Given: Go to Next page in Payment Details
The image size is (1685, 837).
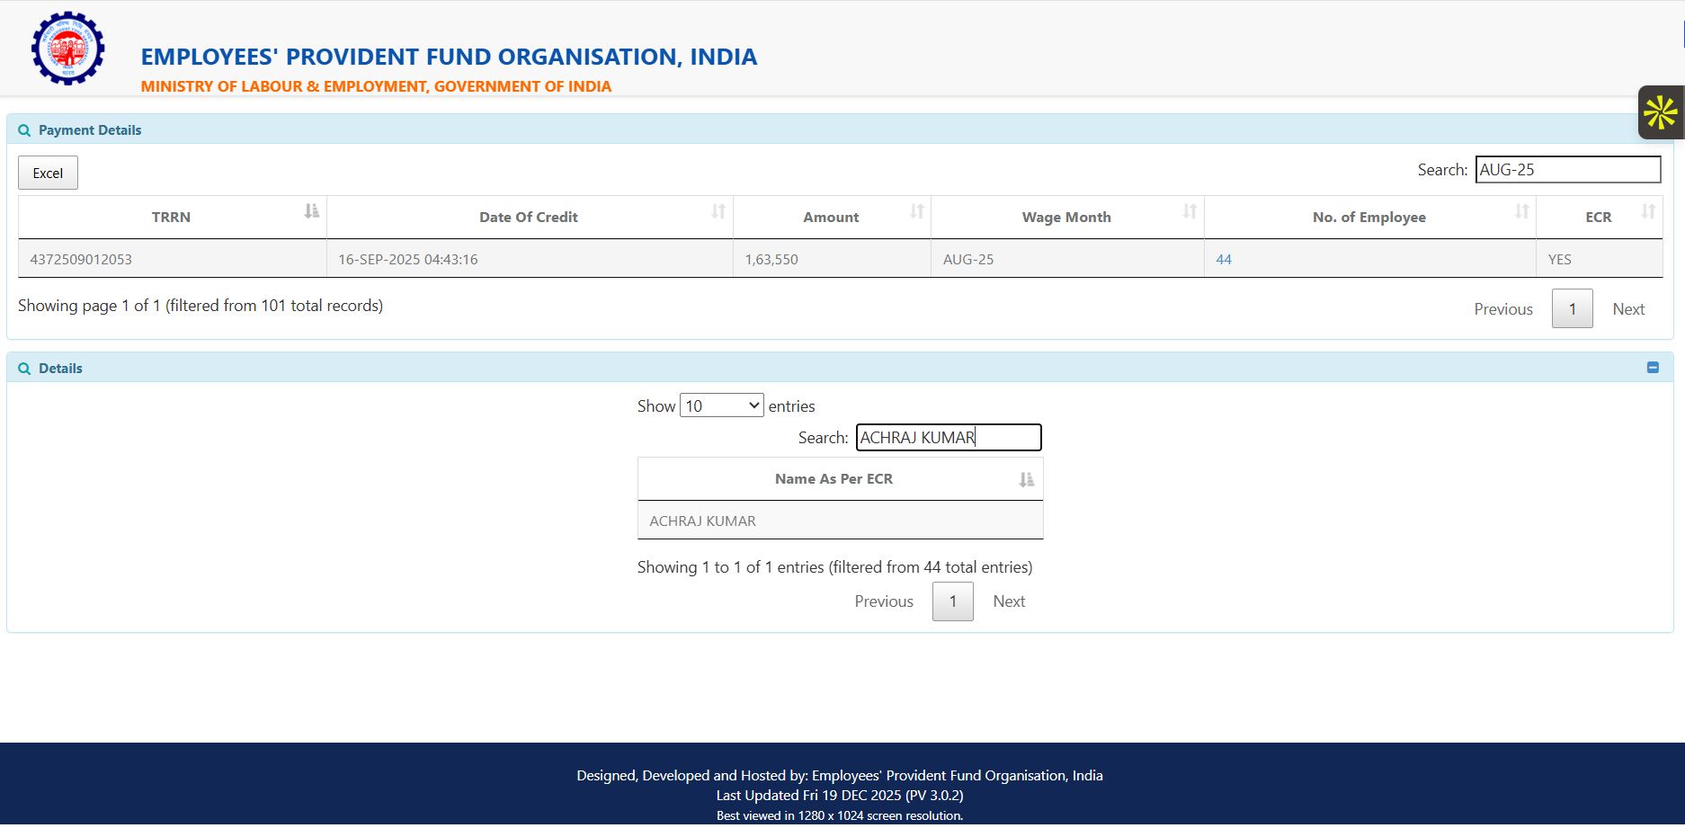Looking at the screenshot, I should click(x=1628, y=309).
